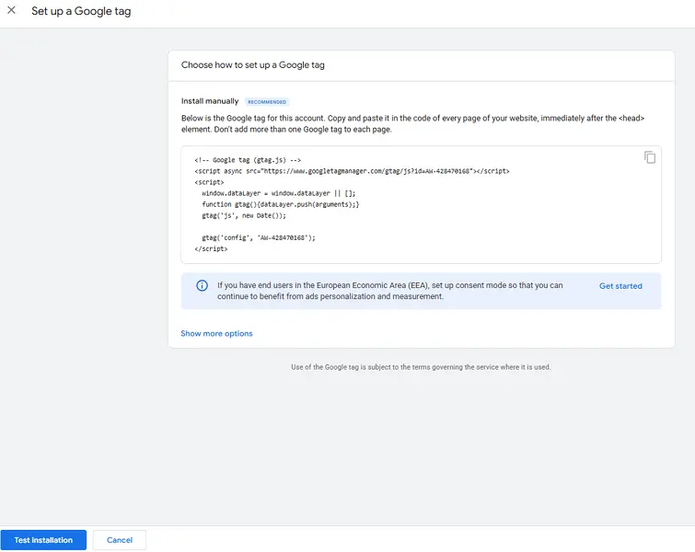Click the Choose how to set up heading
695x552 pixels.
point(252,65)
